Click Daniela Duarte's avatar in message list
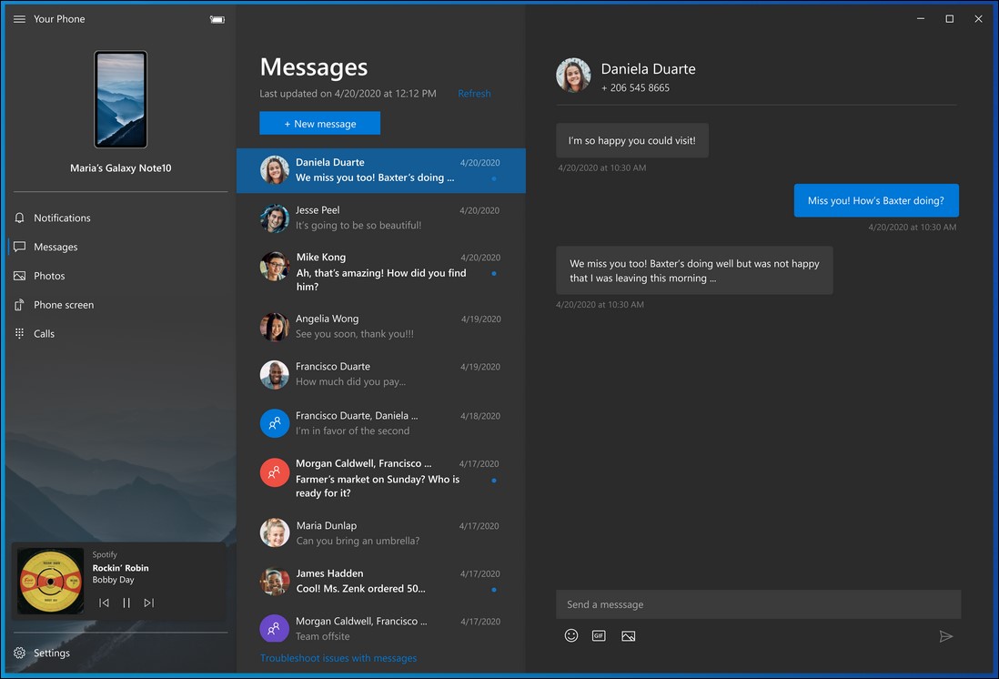This screenshot has width=999, height=679. (x=275, y=170)
